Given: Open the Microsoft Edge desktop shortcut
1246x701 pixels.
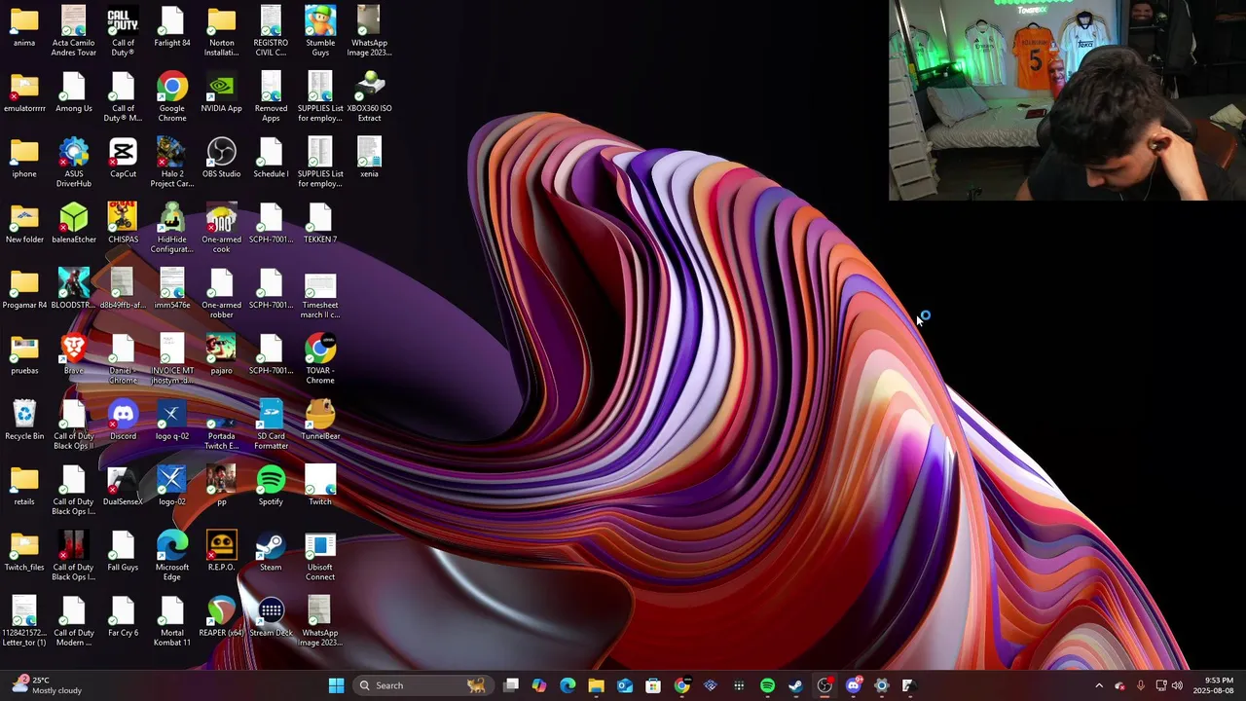Looking at the screenshot, I should pyautogui.click(x=172, y=556).
